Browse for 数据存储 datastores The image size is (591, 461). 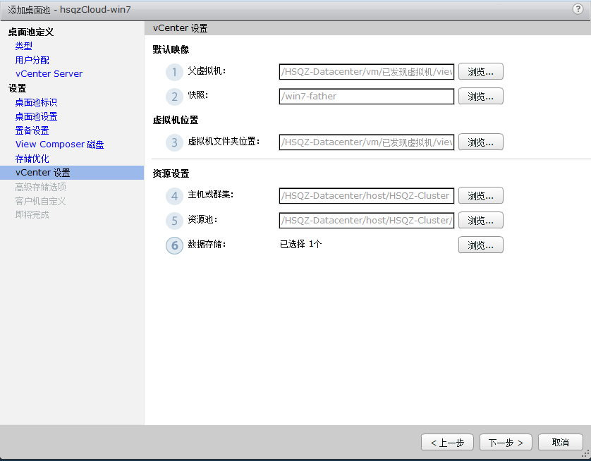tap(480, 245)
